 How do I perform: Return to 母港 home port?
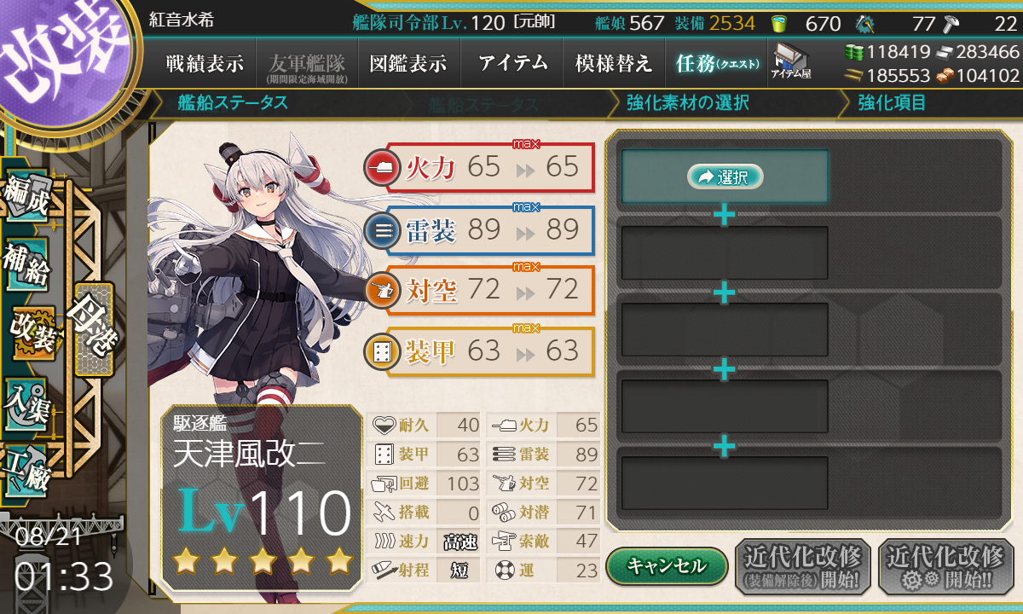(x=93, y=328)
